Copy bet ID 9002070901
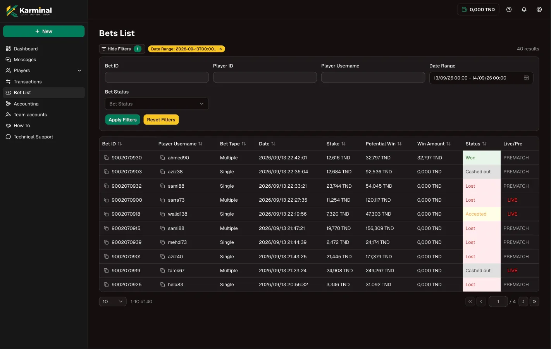Image resolution: width=551 pixels, height=349 pixels. tap(106, 257)
